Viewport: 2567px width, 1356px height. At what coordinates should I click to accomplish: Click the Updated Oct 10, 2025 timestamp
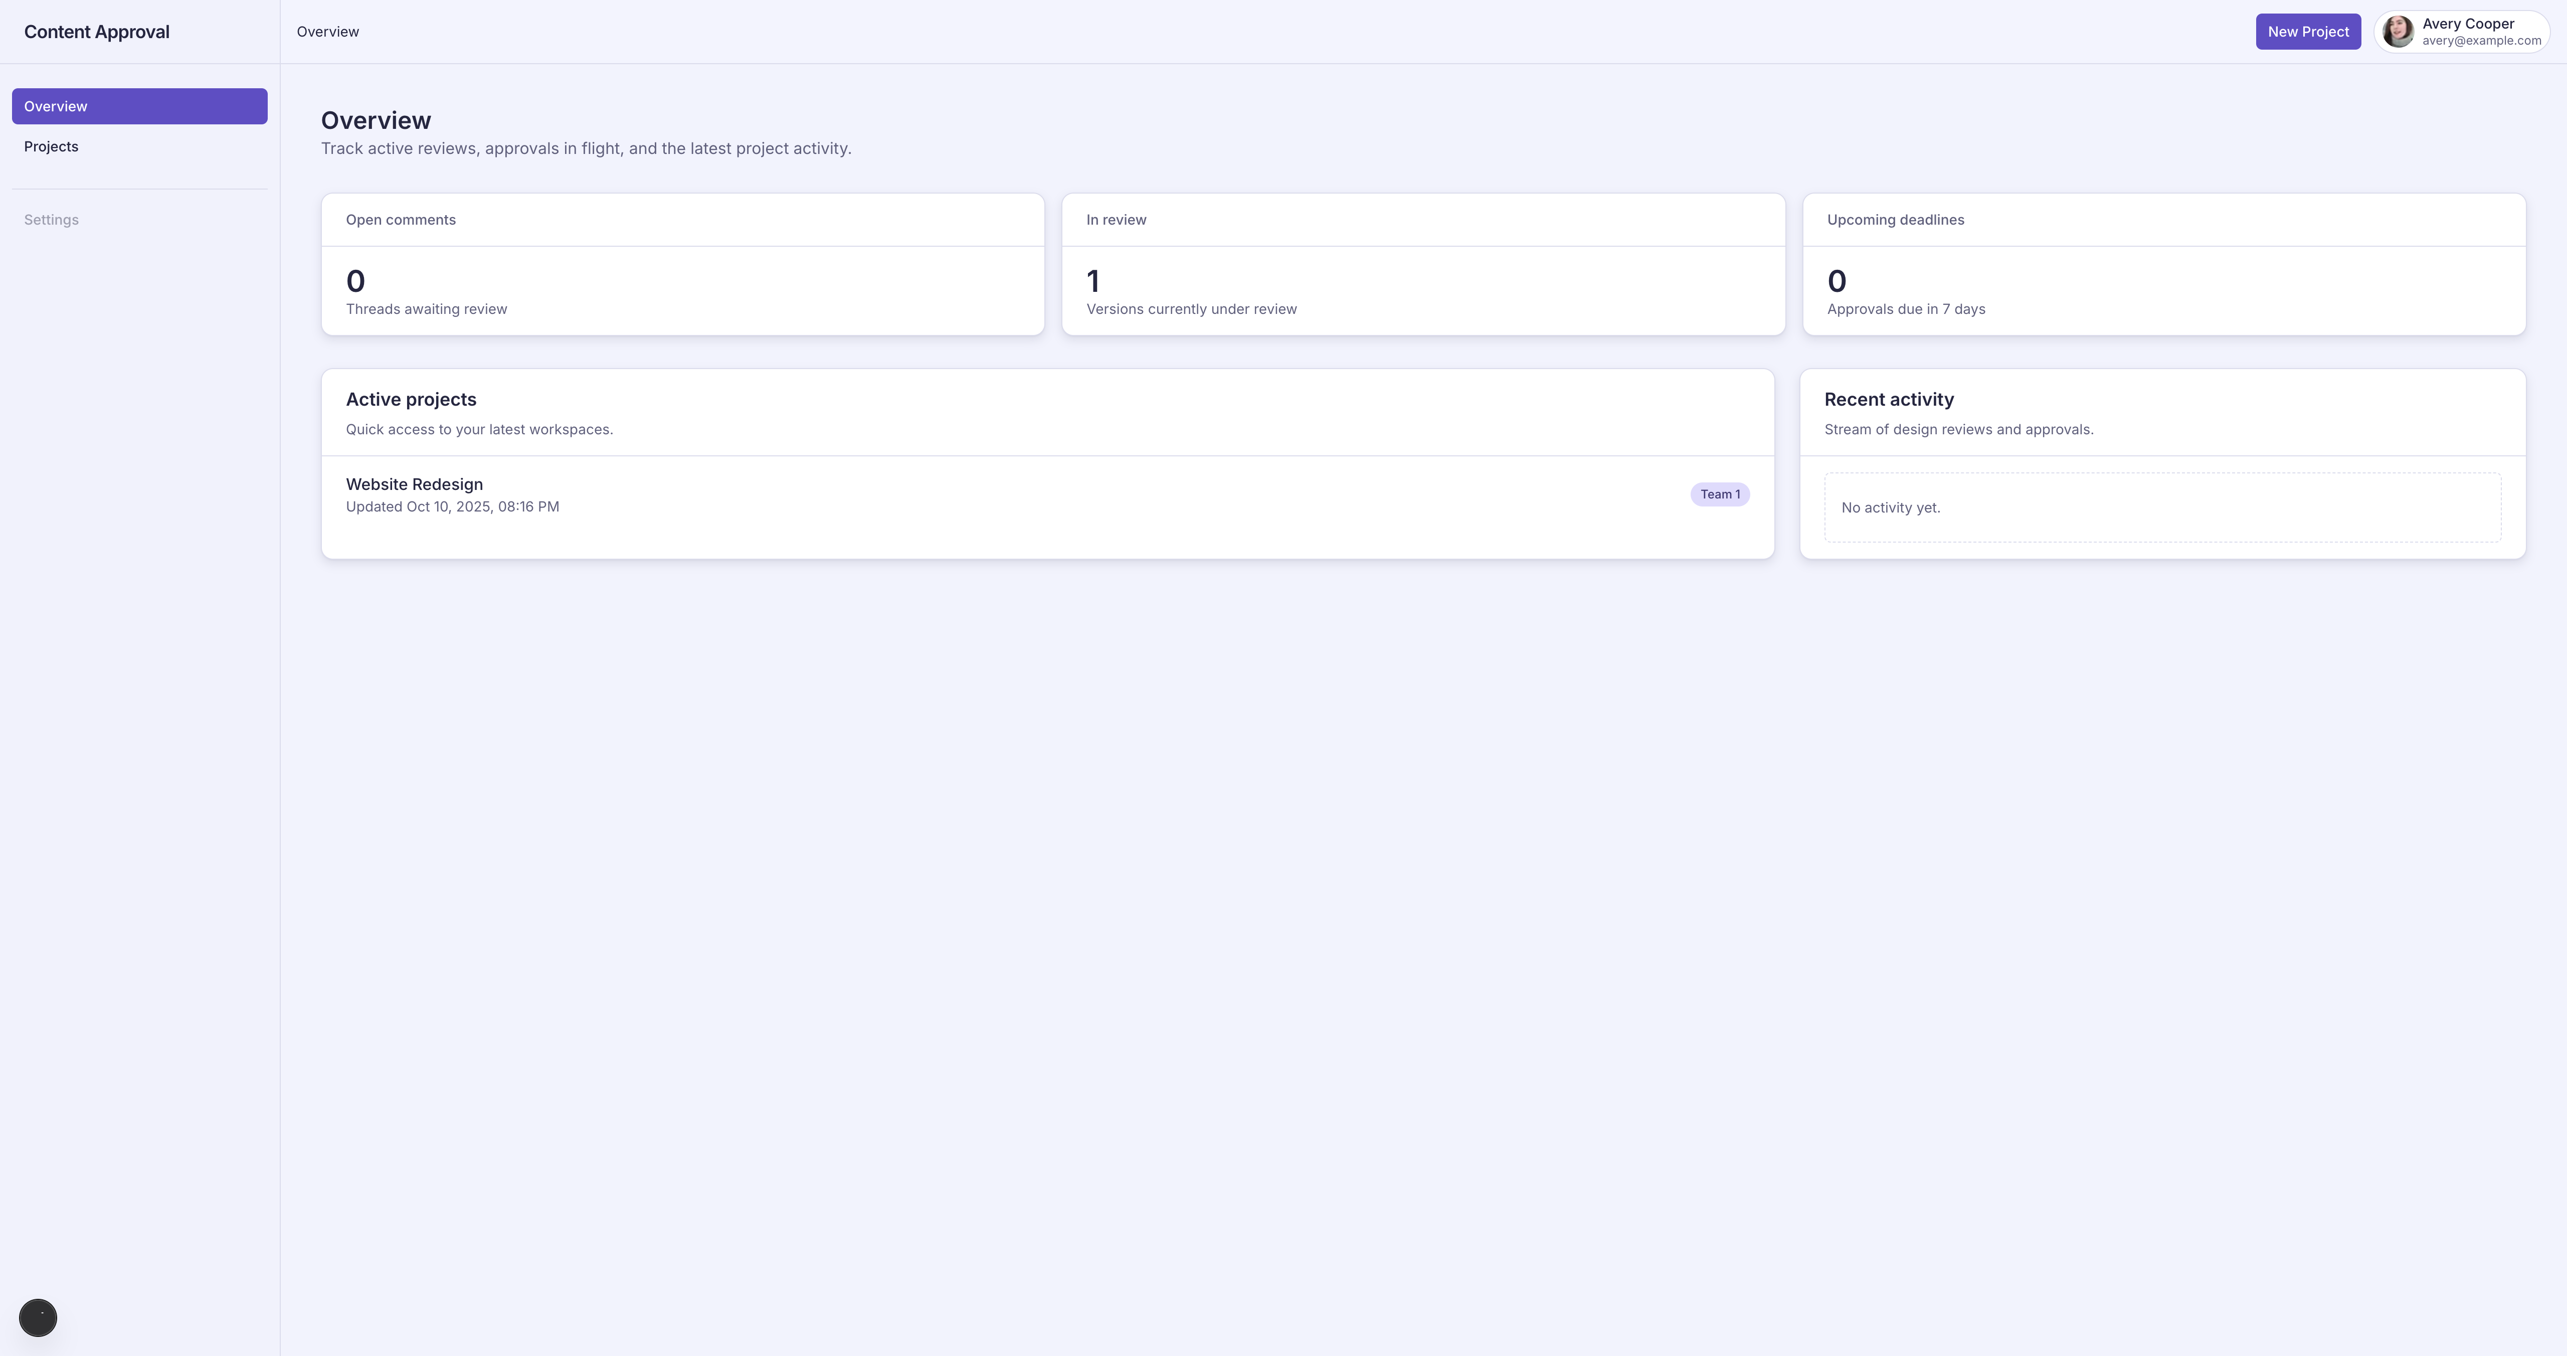(452, 506)
